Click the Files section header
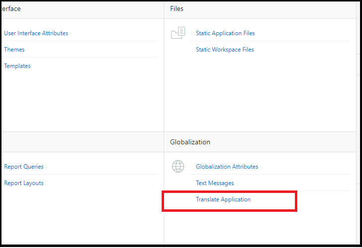This screenshot has width=362, height=248. pyautogui.click(x=177, y=9)
